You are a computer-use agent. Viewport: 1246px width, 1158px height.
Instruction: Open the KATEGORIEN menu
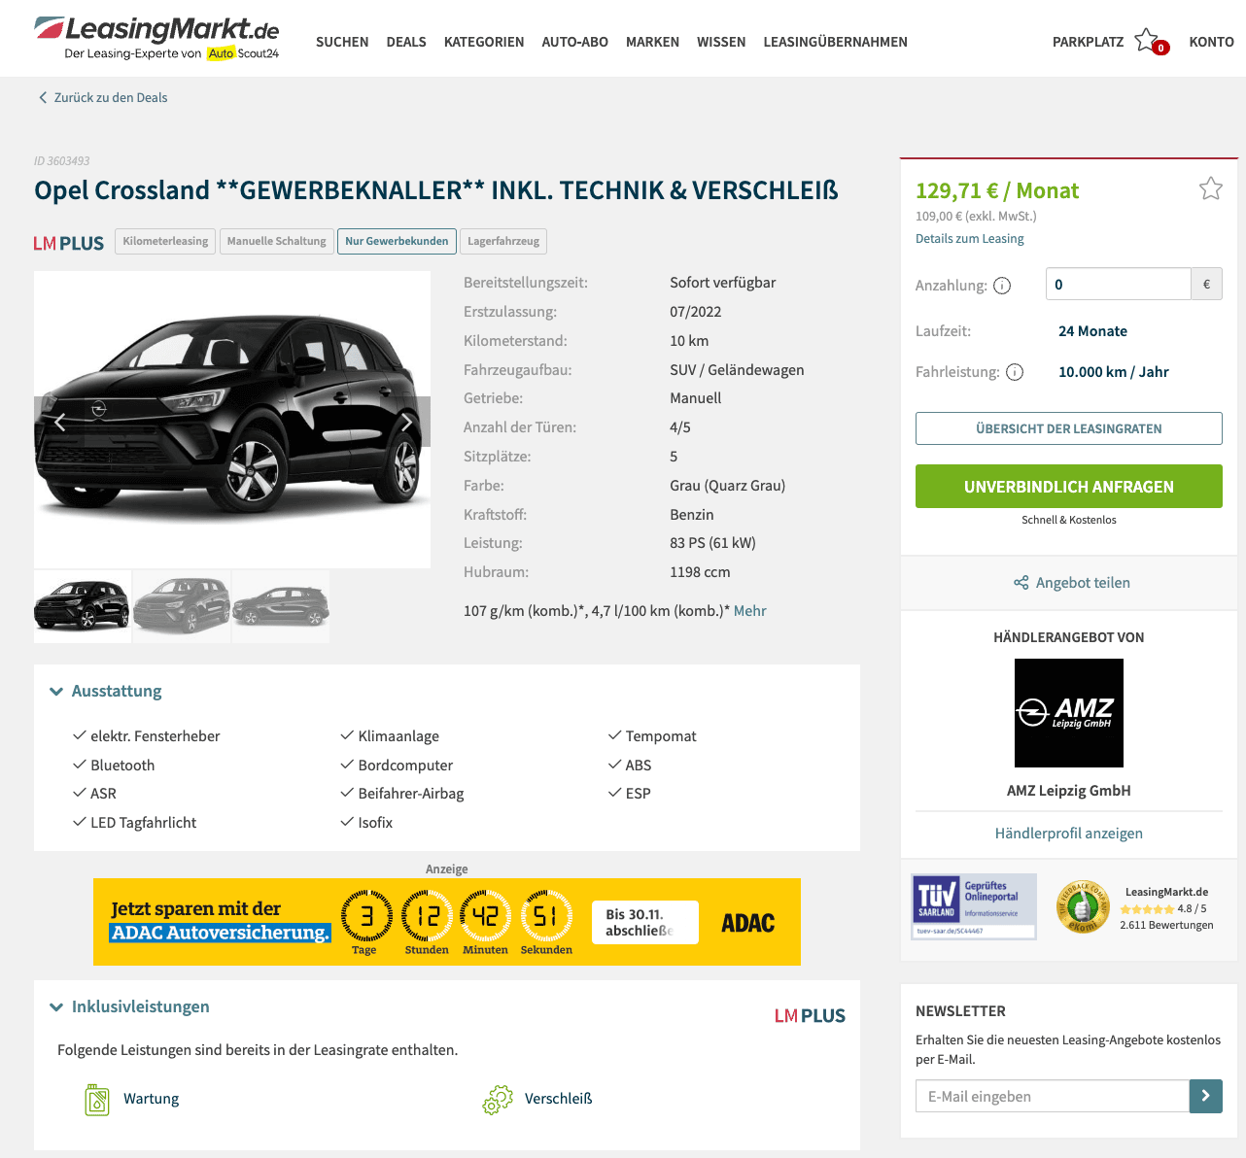point(484,42)
